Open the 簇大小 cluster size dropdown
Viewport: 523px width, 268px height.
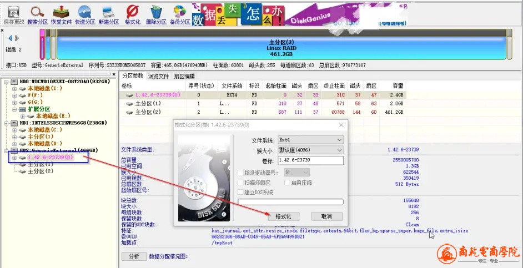(x=310, y=150)
